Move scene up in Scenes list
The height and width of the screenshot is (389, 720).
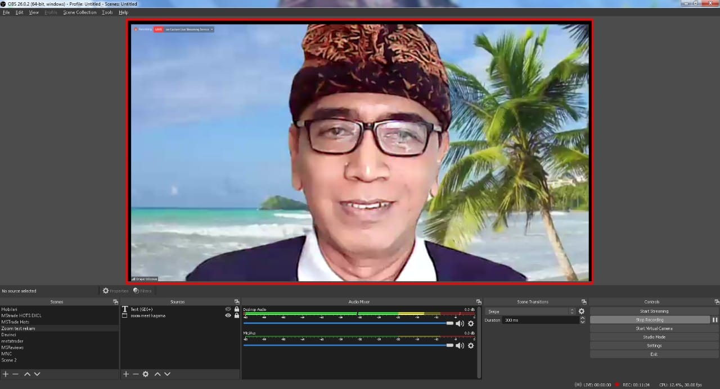coord(27,374)
